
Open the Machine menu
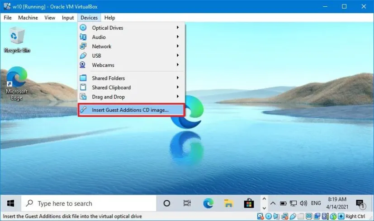(x=28, y=18)
